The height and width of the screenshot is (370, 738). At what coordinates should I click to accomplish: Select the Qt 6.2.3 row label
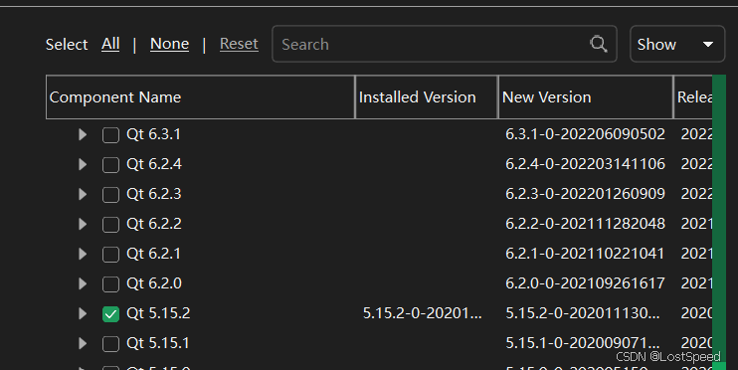pos(154,194)
